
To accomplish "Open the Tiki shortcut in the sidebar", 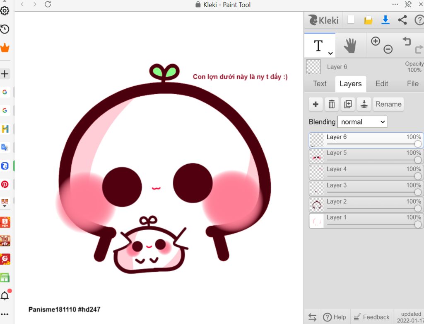I will [5, 241].
